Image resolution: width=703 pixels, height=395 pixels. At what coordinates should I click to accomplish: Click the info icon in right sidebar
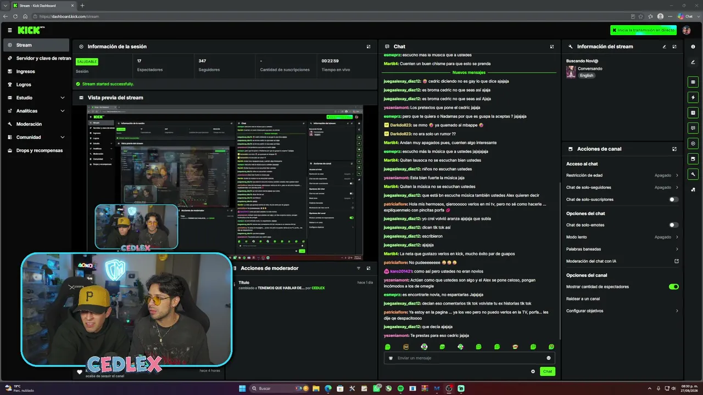[x=693, y=47]
